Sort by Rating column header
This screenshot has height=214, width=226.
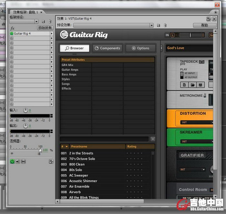coord(140,146)
